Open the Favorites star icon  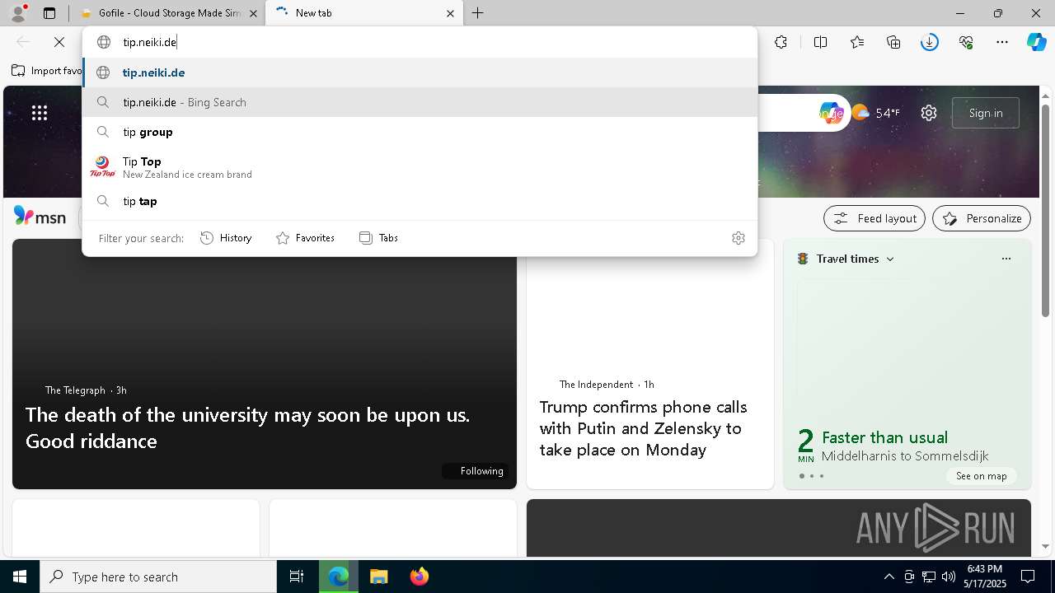tap(857, 42)
